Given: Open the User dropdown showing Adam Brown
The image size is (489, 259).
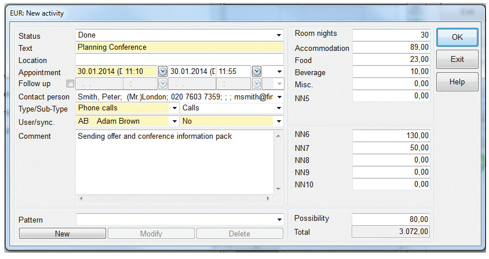Looking at the screenshot, I should click(x=174, y=121).
